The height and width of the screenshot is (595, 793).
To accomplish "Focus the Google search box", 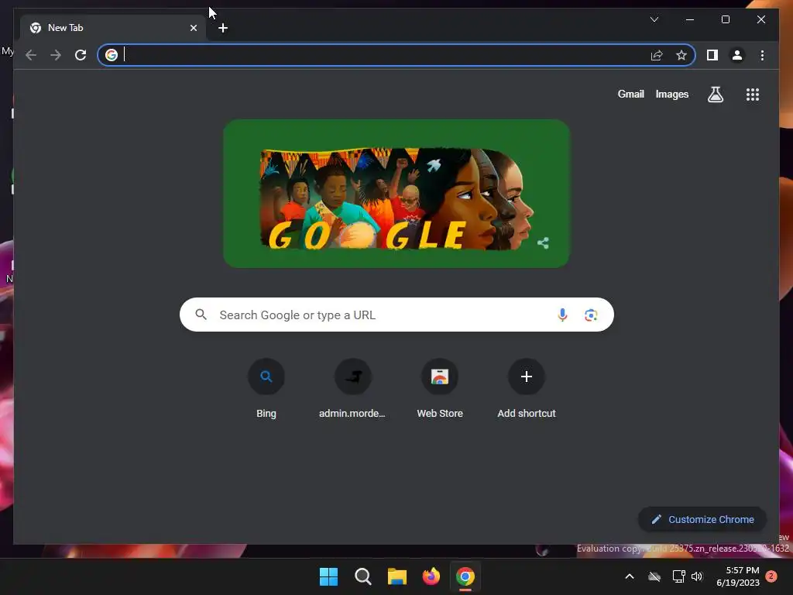I will (396, 315).
